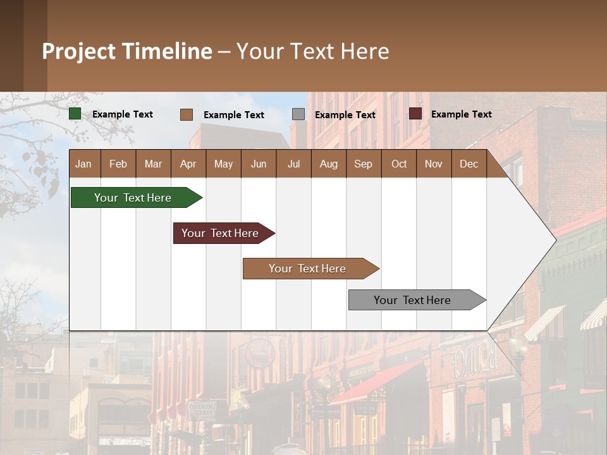607x455 pixels.
Task: Click the Dec month header cell
Action: (x=469, y=164)
